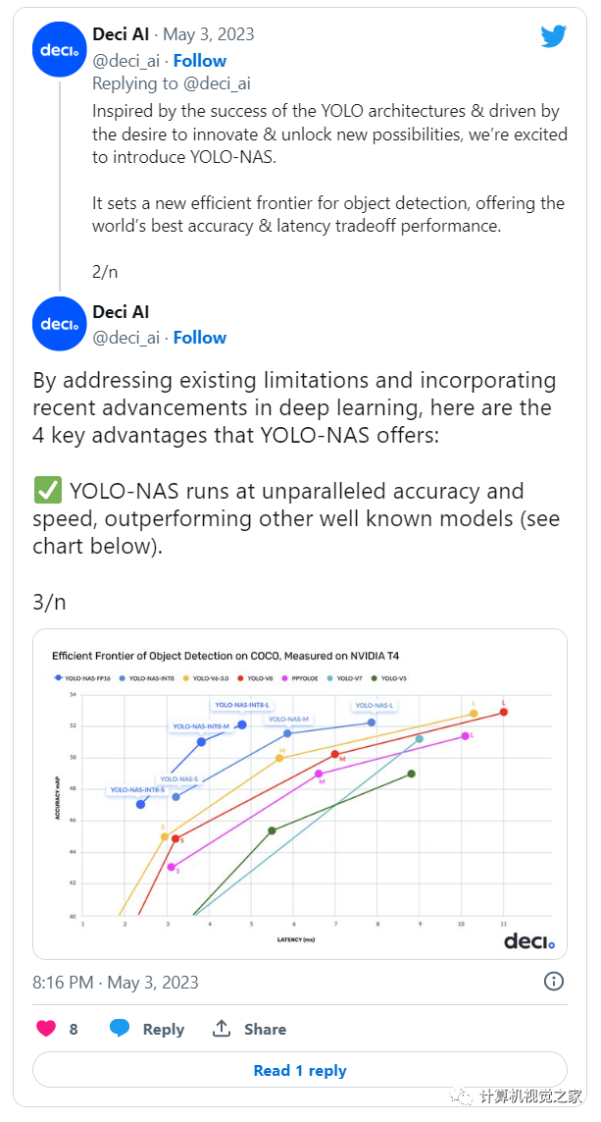Click the PPYOLOE legend color dot

click(x=284, y=677)
